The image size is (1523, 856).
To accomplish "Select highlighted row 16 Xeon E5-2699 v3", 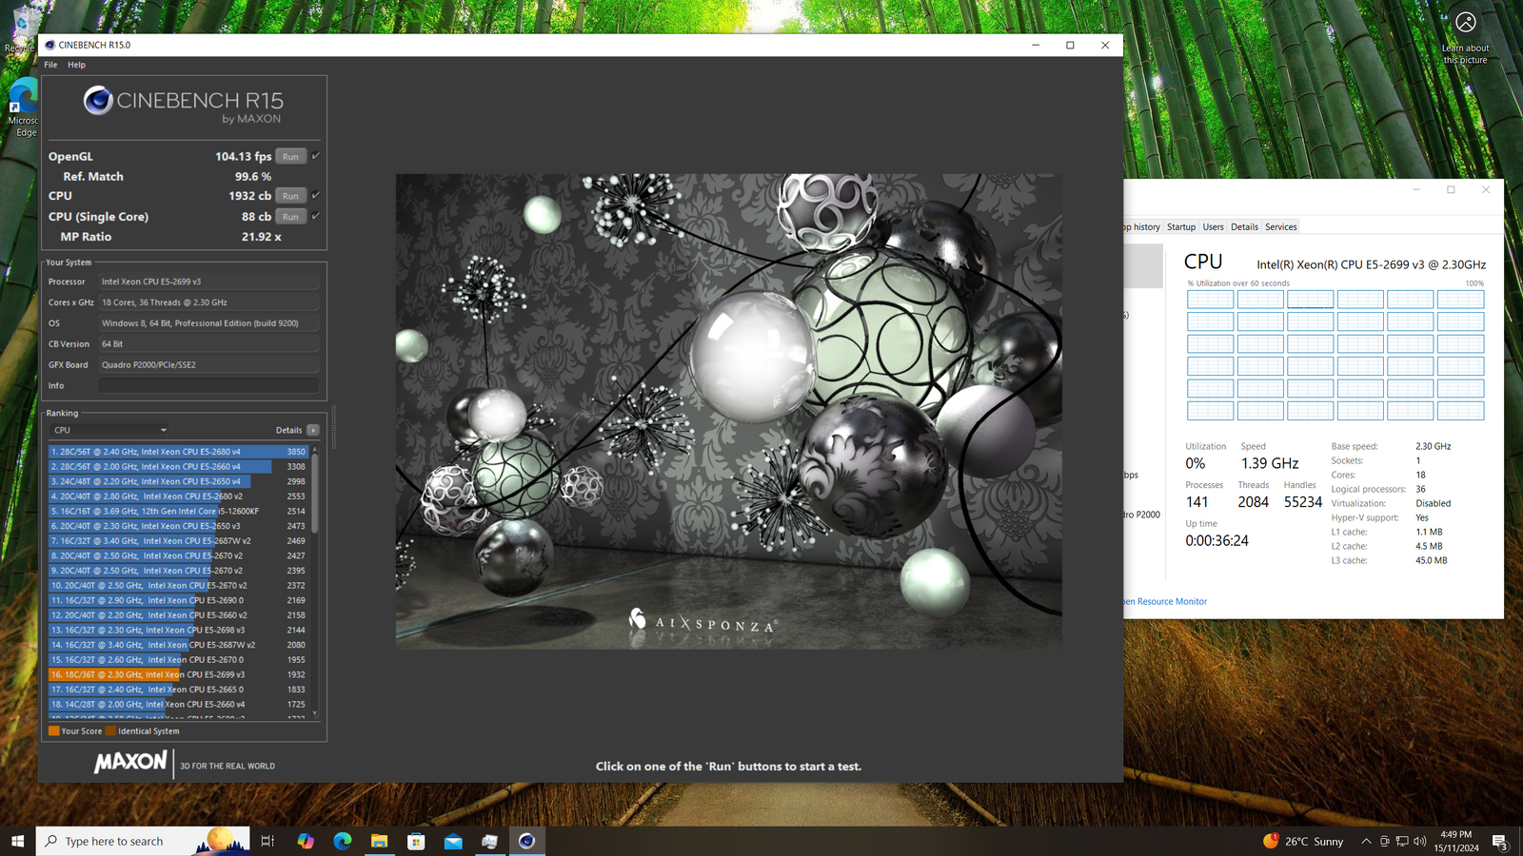I will click(x=179, y=674).
